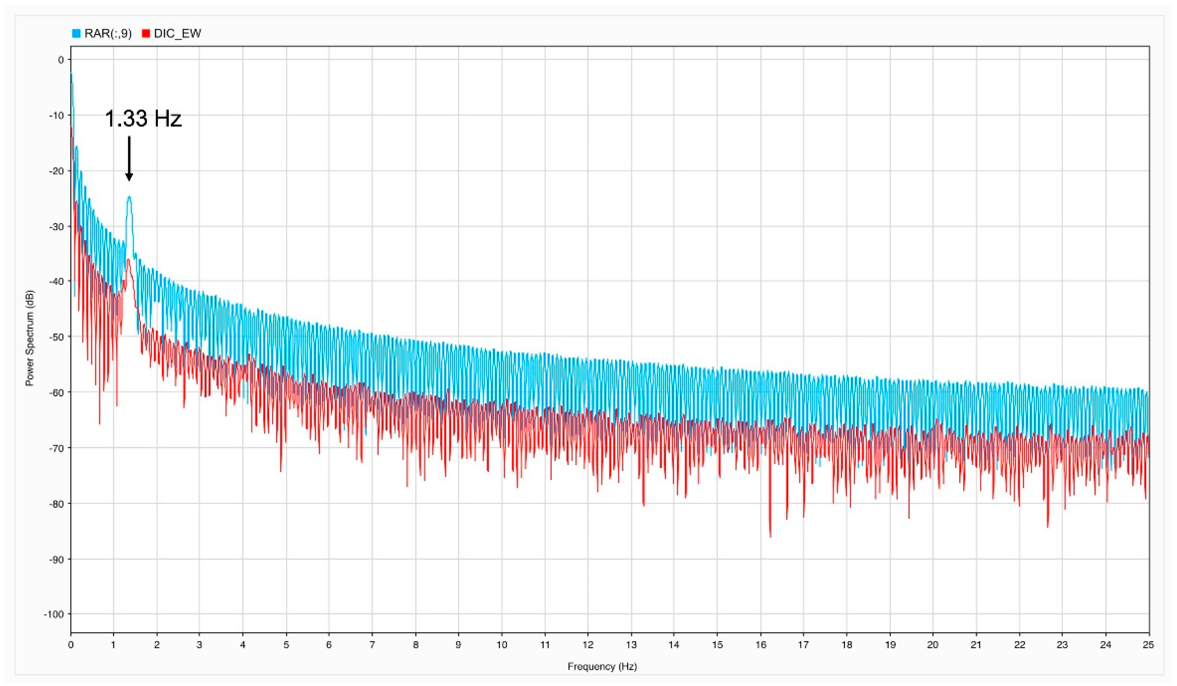Click the 16 tick on the frequency axis

pyautogui.click(x=761, y=645)
